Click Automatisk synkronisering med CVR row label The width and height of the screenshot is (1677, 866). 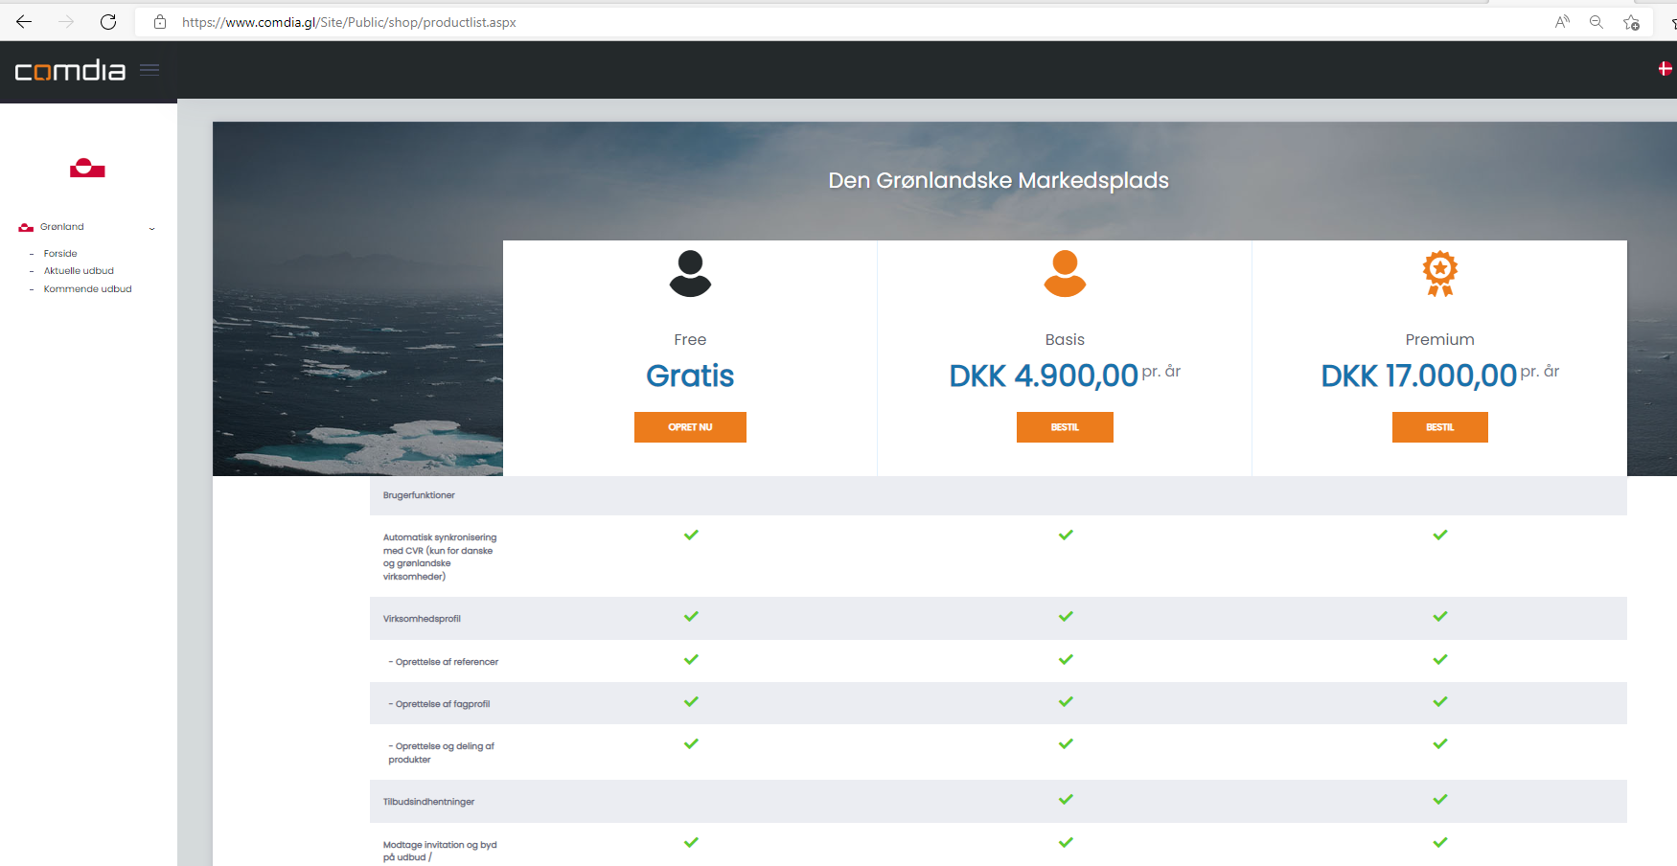440,557
